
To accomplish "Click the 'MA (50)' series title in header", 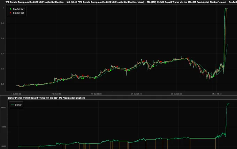I will tap(105, 2).
